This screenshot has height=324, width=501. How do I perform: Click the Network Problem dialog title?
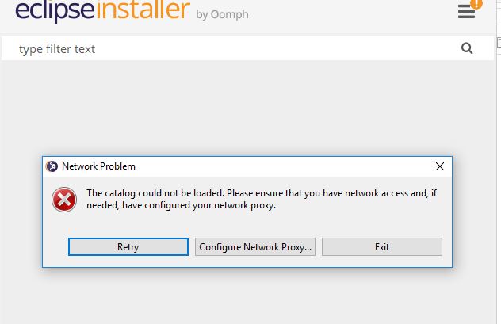[x=99, y=166]
